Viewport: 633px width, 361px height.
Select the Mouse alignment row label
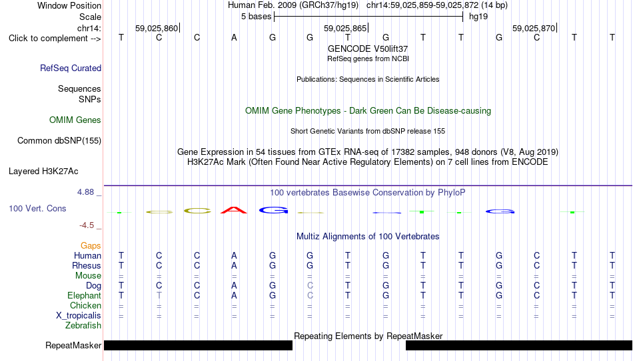pos(89,276)
